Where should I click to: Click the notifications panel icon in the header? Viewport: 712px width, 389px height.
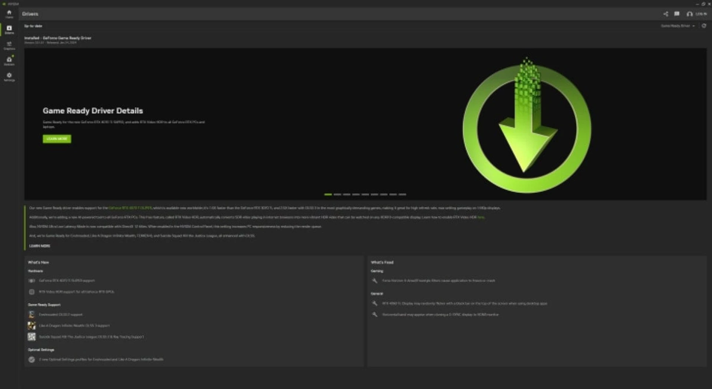click(x=677, y=14)
